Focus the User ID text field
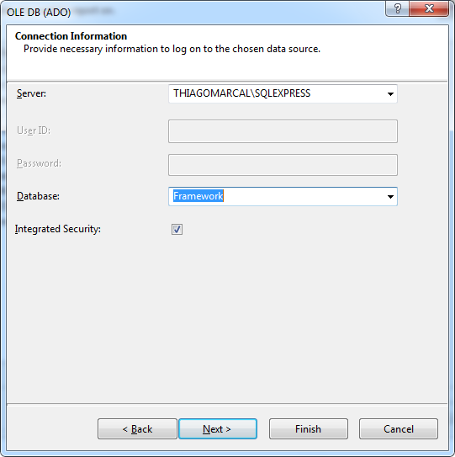455x457 pixels. [x=283, y=131]
